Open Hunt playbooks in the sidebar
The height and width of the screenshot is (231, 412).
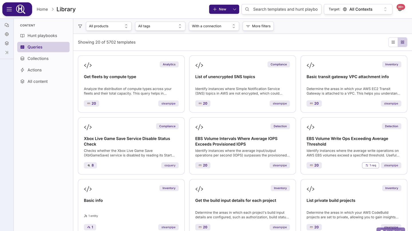43,36
